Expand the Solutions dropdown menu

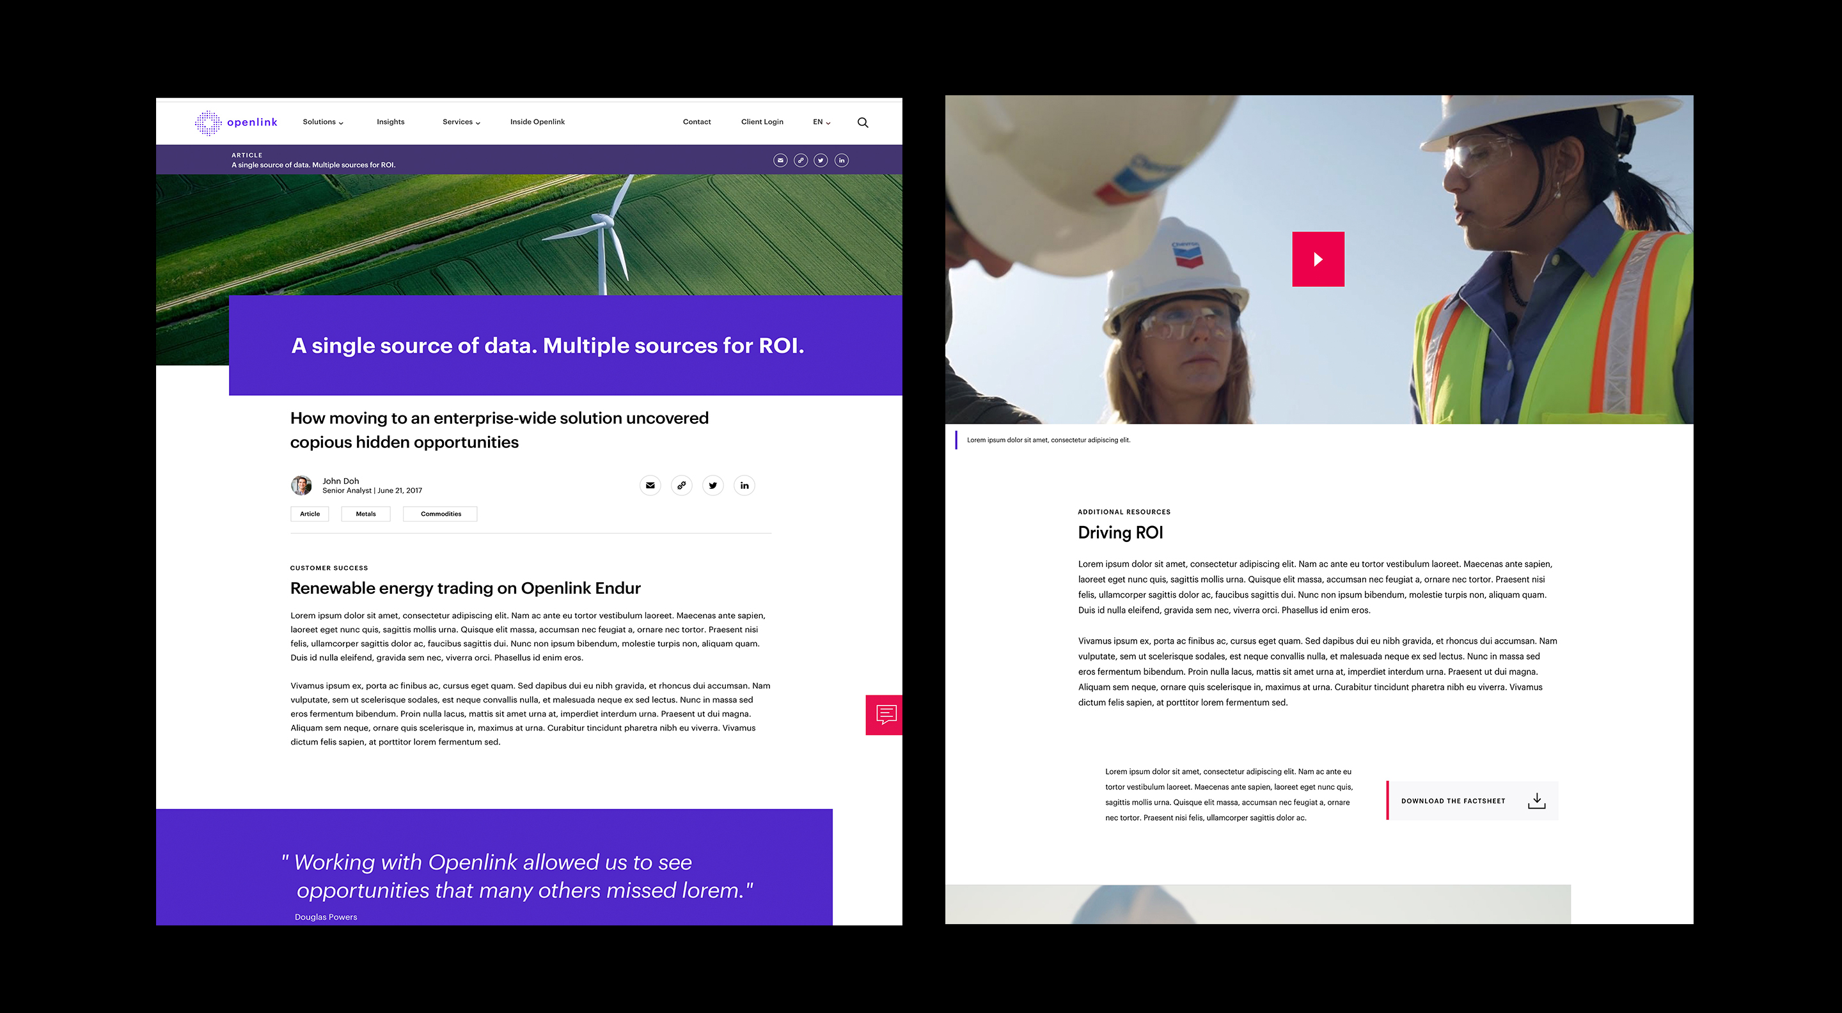coord(323,122)
